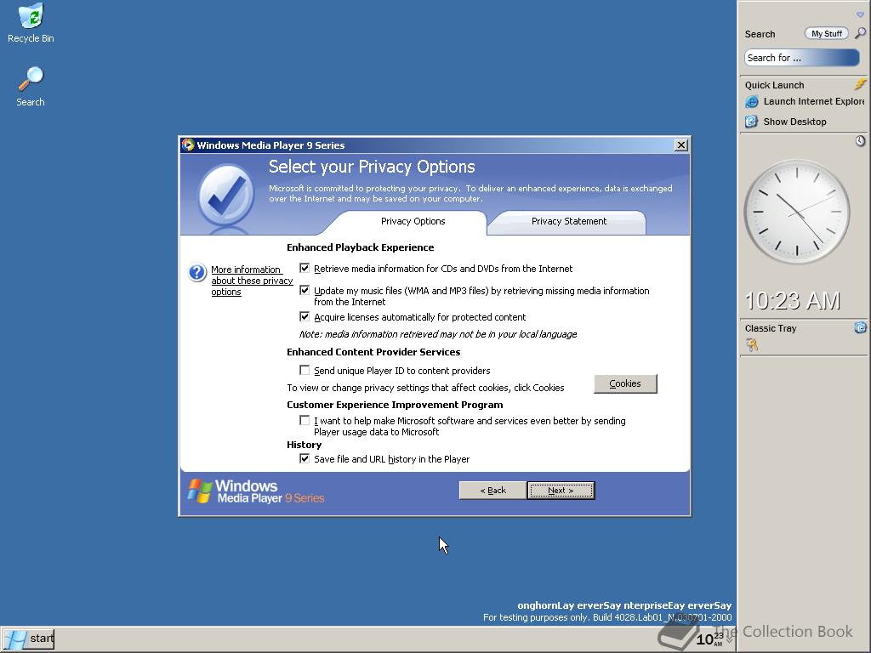Click the analog clock face

point(797,212)
